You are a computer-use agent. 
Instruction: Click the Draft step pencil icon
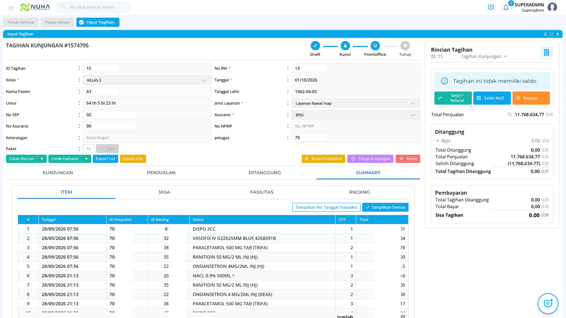coord(315,46)
